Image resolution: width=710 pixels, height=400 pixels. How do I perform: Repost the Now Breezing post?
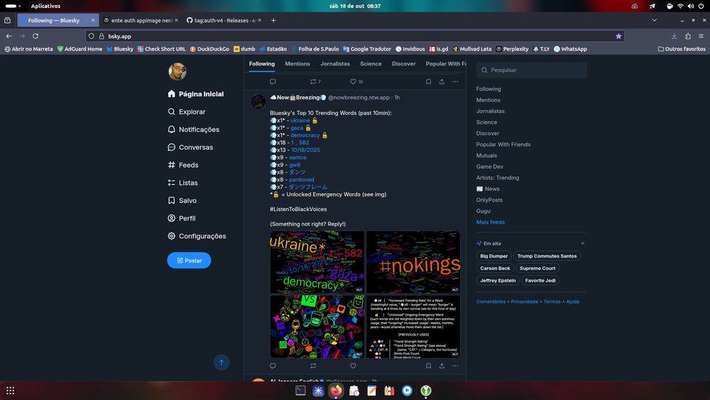(x=313, y=366)
